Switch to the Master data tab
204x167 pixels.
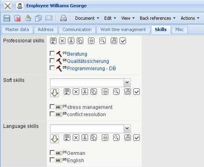pos(17,29)
